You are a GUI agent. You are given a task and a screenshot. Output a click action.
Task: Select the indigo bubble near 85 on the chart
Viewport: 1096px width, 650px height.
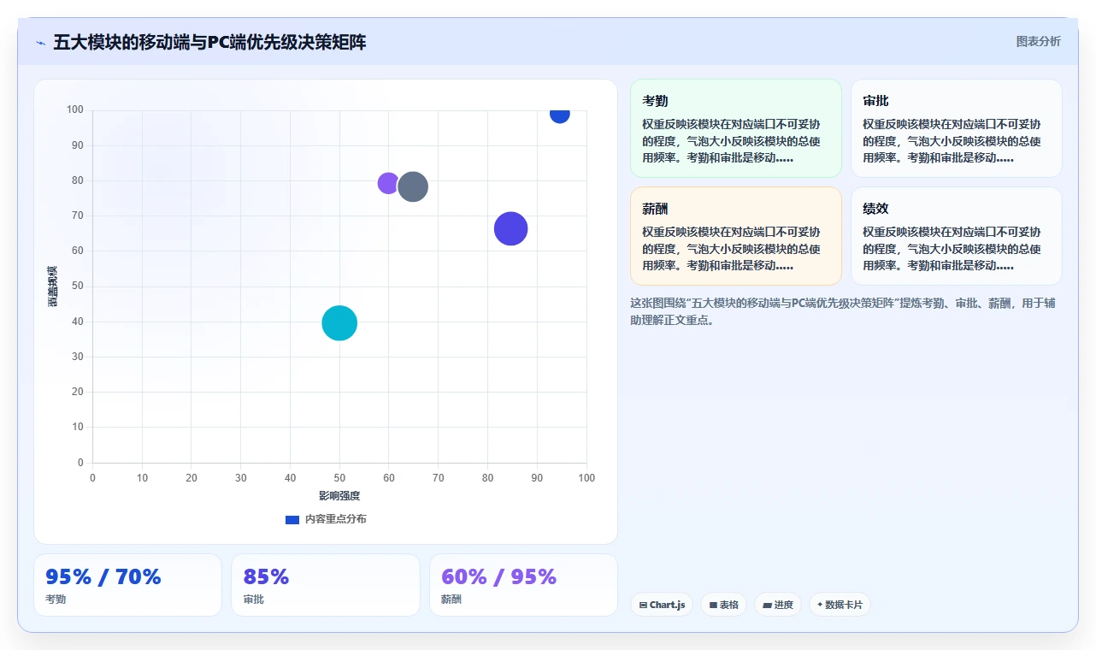(x=511, y=228)
